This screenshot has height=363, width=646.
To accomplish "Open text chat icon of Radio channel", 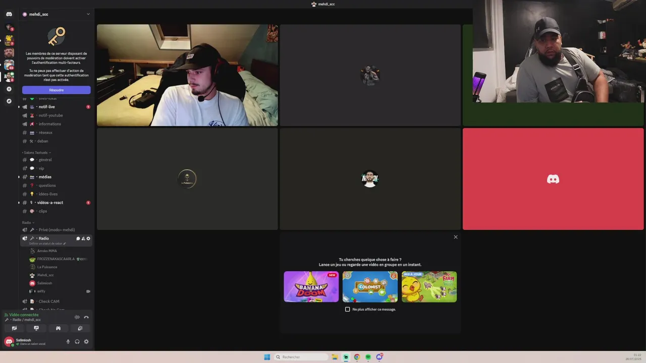I will pos(78,238).
